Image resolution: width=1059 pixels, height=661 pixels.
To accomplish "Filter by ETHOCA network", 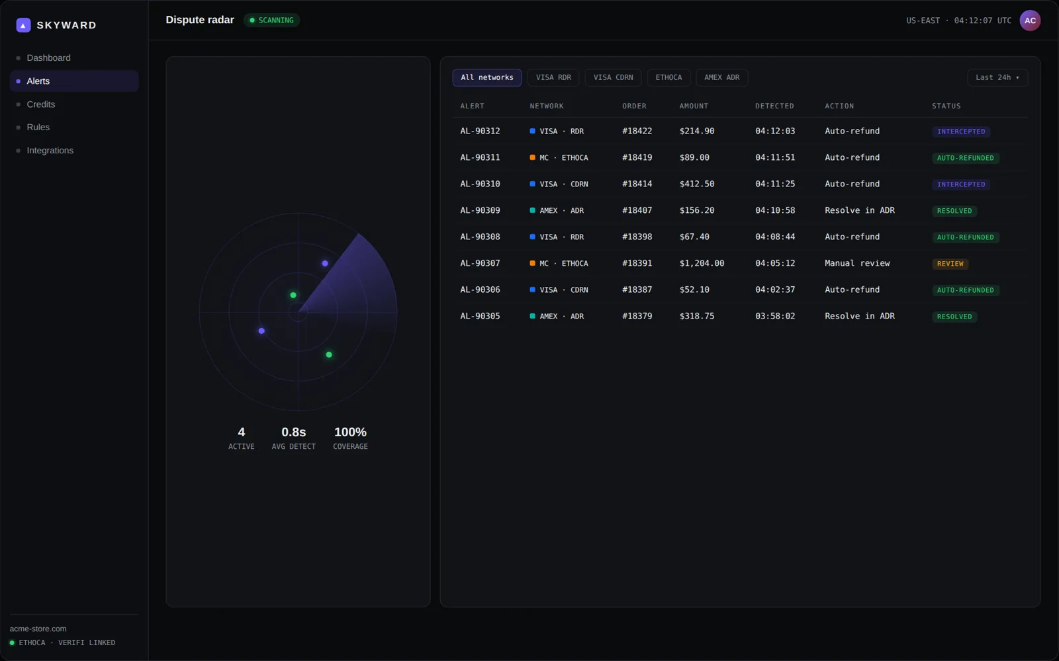I will [x=668, y=77].
